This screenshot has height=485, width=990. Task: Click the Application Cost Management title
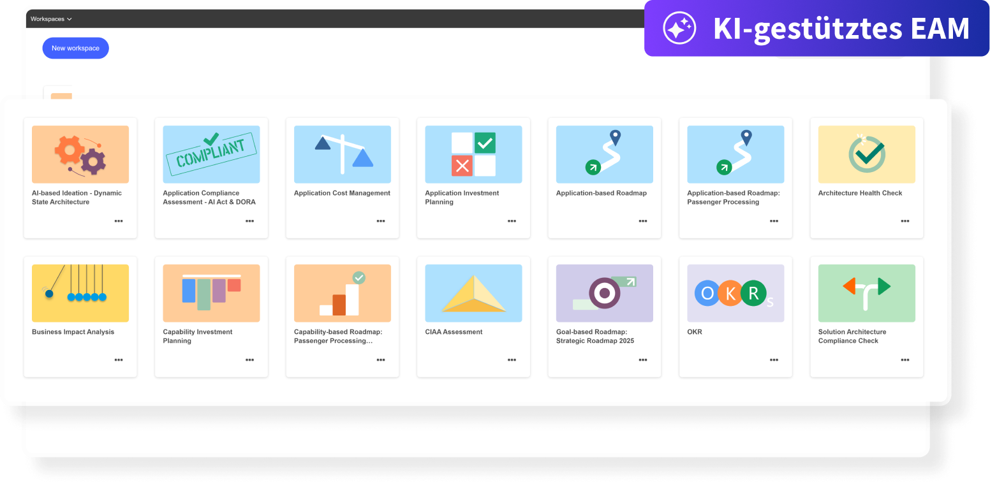(x=342, y=193)
